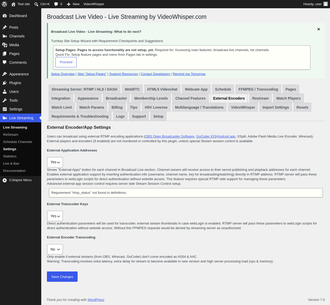330x305 pixels.
Task: Open OBS Open Broadcaster Software link
Action: click(x=170, y=137)
